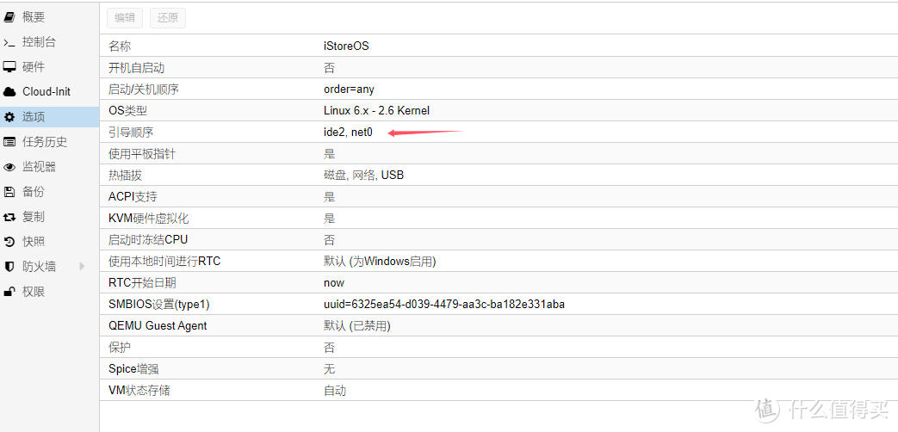This screenshot has height=432, width=898.
Task: Click the Options gear icon
Action: pyautogui.click(x=9, y=117)
